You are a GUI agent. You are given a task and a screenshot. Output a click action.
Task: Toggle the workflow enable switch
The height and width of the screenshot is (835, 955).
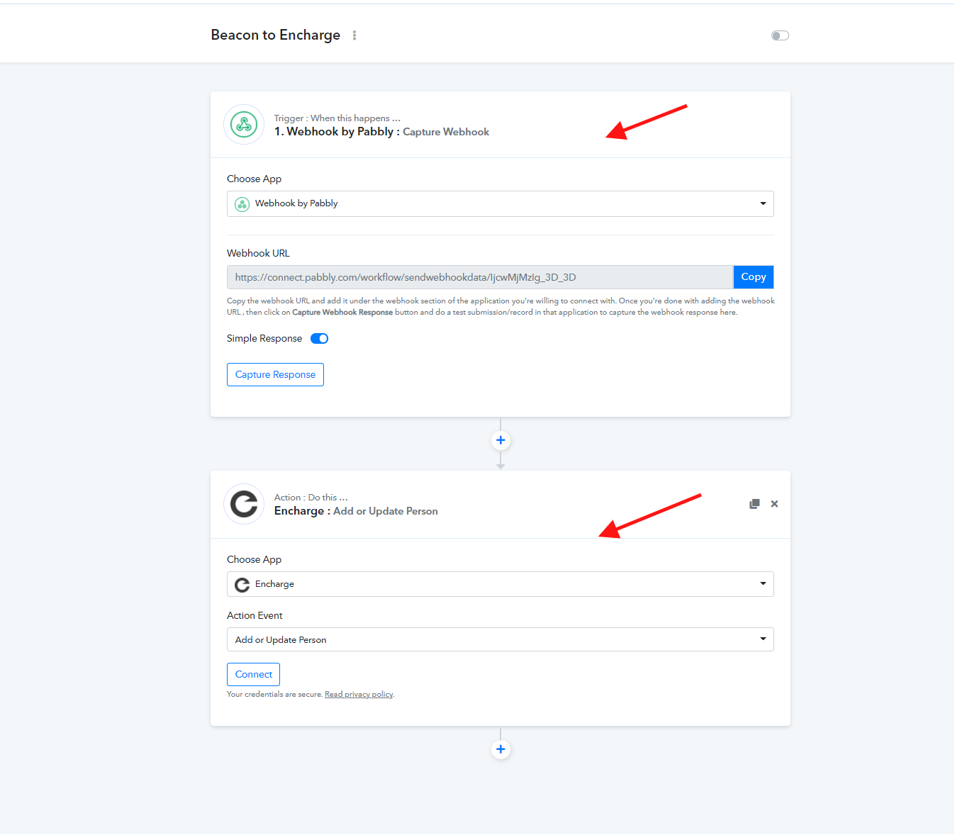point(780,35)
